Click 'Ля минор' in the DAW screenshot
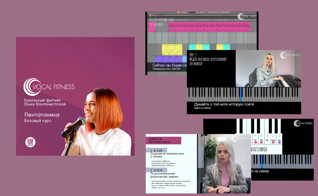Screen dimensions: 318x196 (156, 25)
